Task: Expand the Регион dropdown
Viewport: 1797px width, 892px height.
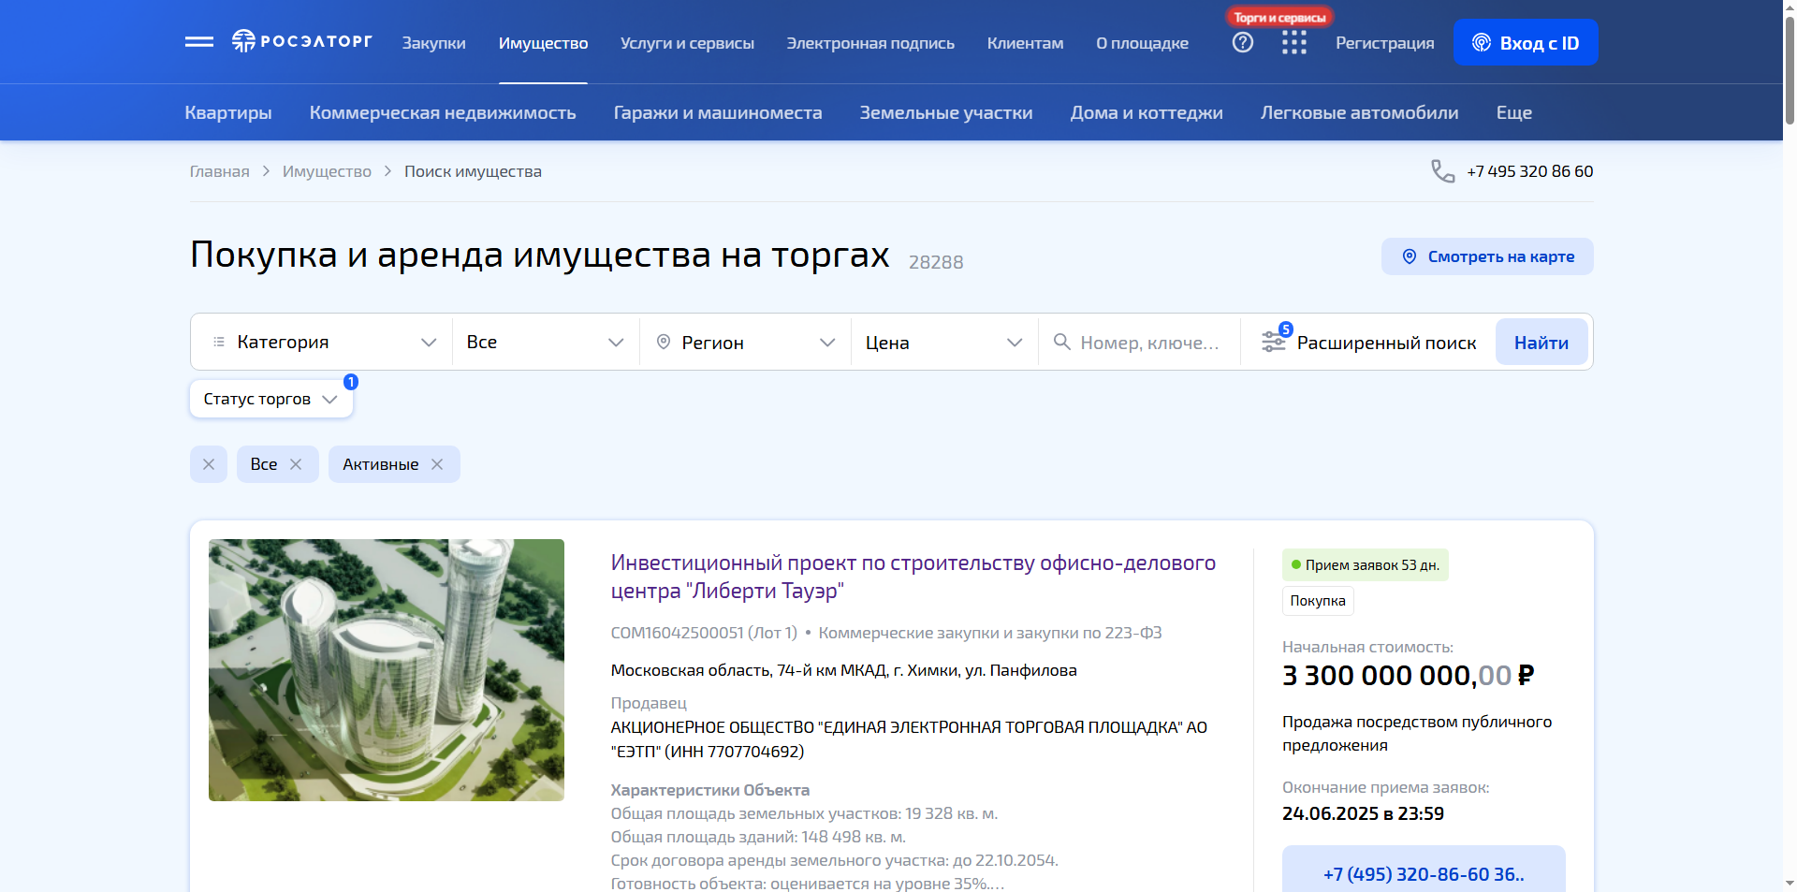Action: click(746, 342)
